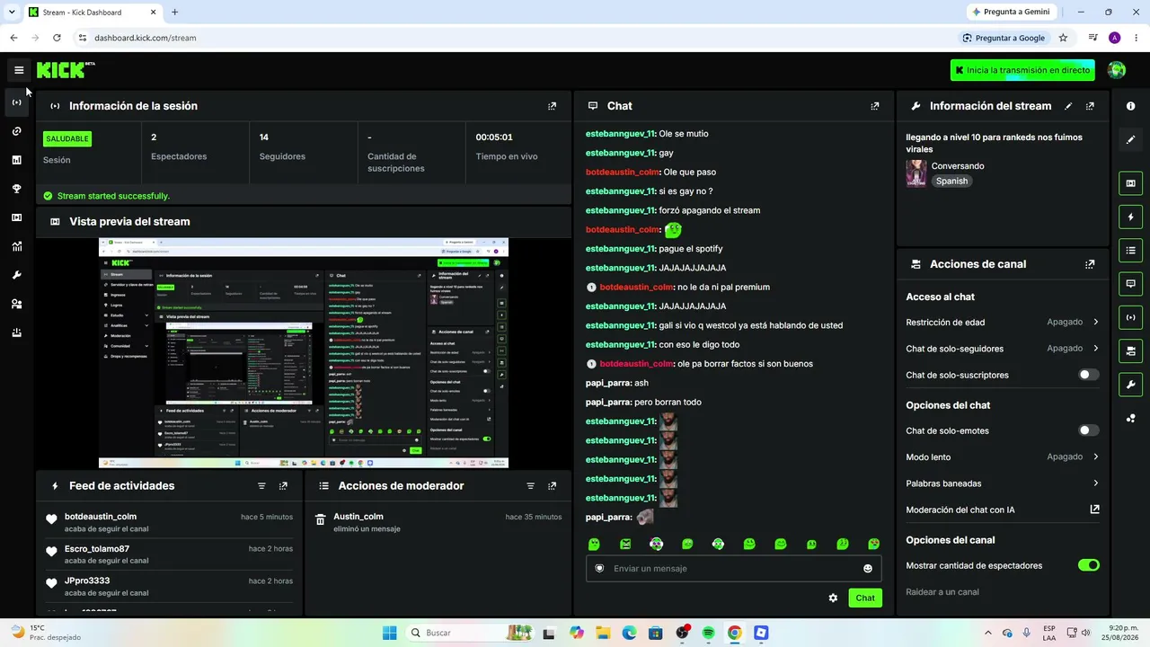Viewport: 1150px width, 647px height.
Task: Open the link-shaped icon in left sidebar
Action: [x=17, y=131]
